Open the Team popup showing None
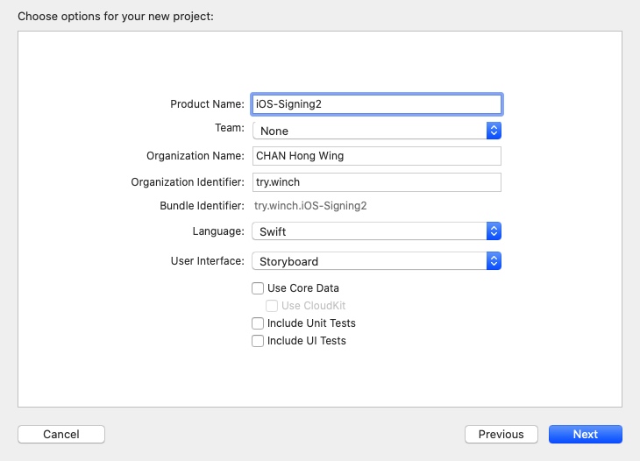This screenshot has height=461, width=640. [x=377, y=131]
